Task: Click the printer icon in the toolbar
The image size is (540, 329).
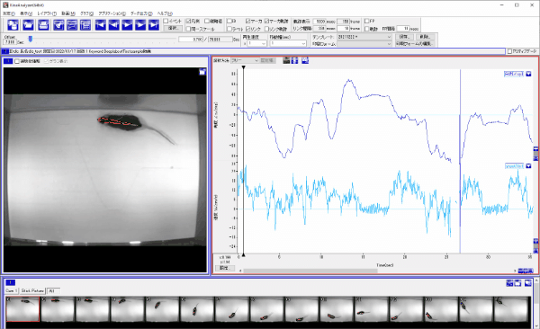Action: [44, 25]
